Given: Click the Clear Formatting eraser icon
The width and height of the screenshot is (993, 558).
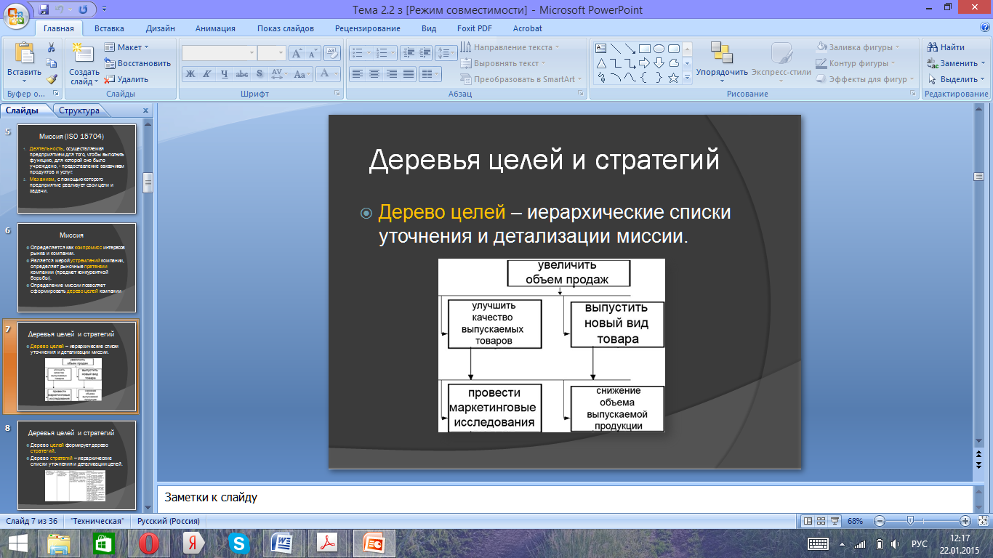Looking at the screenshot, I should 332,53.
